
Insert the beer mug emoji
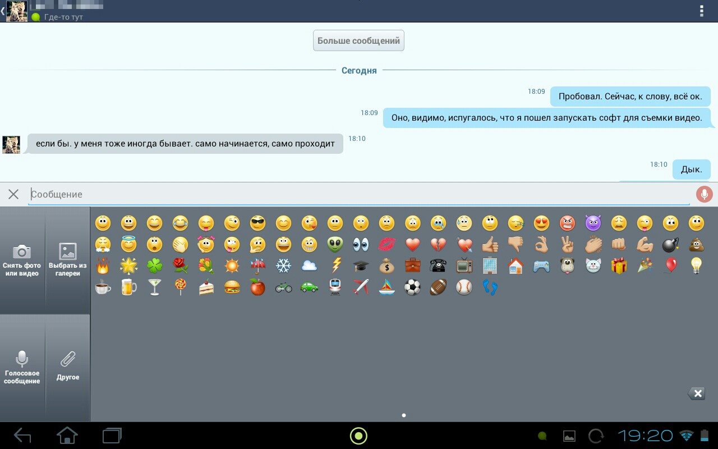click(x=128, y=287)
